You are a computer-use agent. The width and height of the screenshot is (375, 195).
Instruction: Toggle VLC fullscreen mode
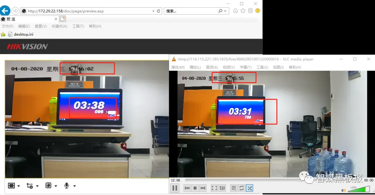pos(215,188)
